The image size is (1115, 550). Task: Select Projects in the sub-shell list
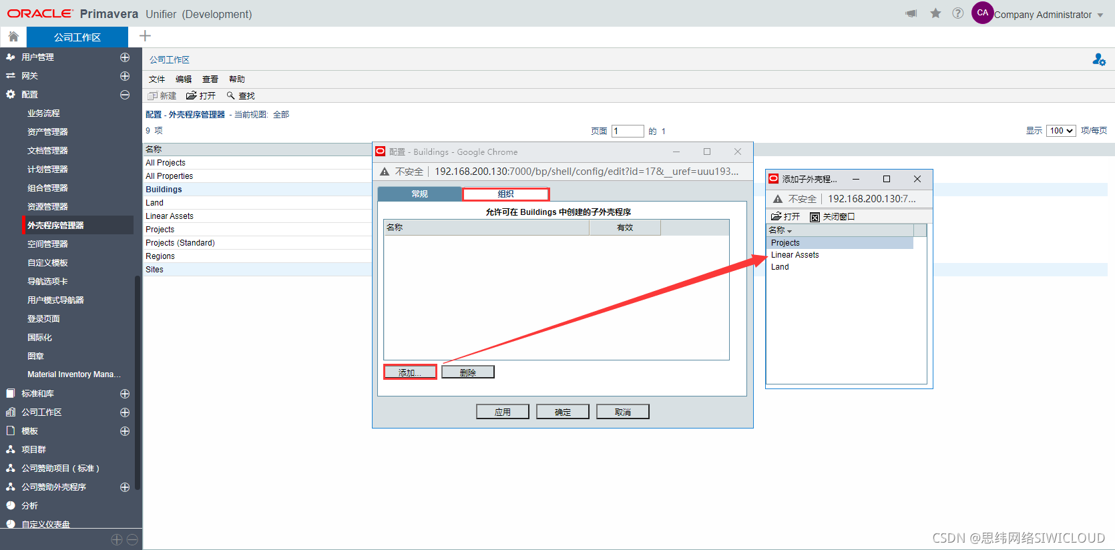pos(840,243)
